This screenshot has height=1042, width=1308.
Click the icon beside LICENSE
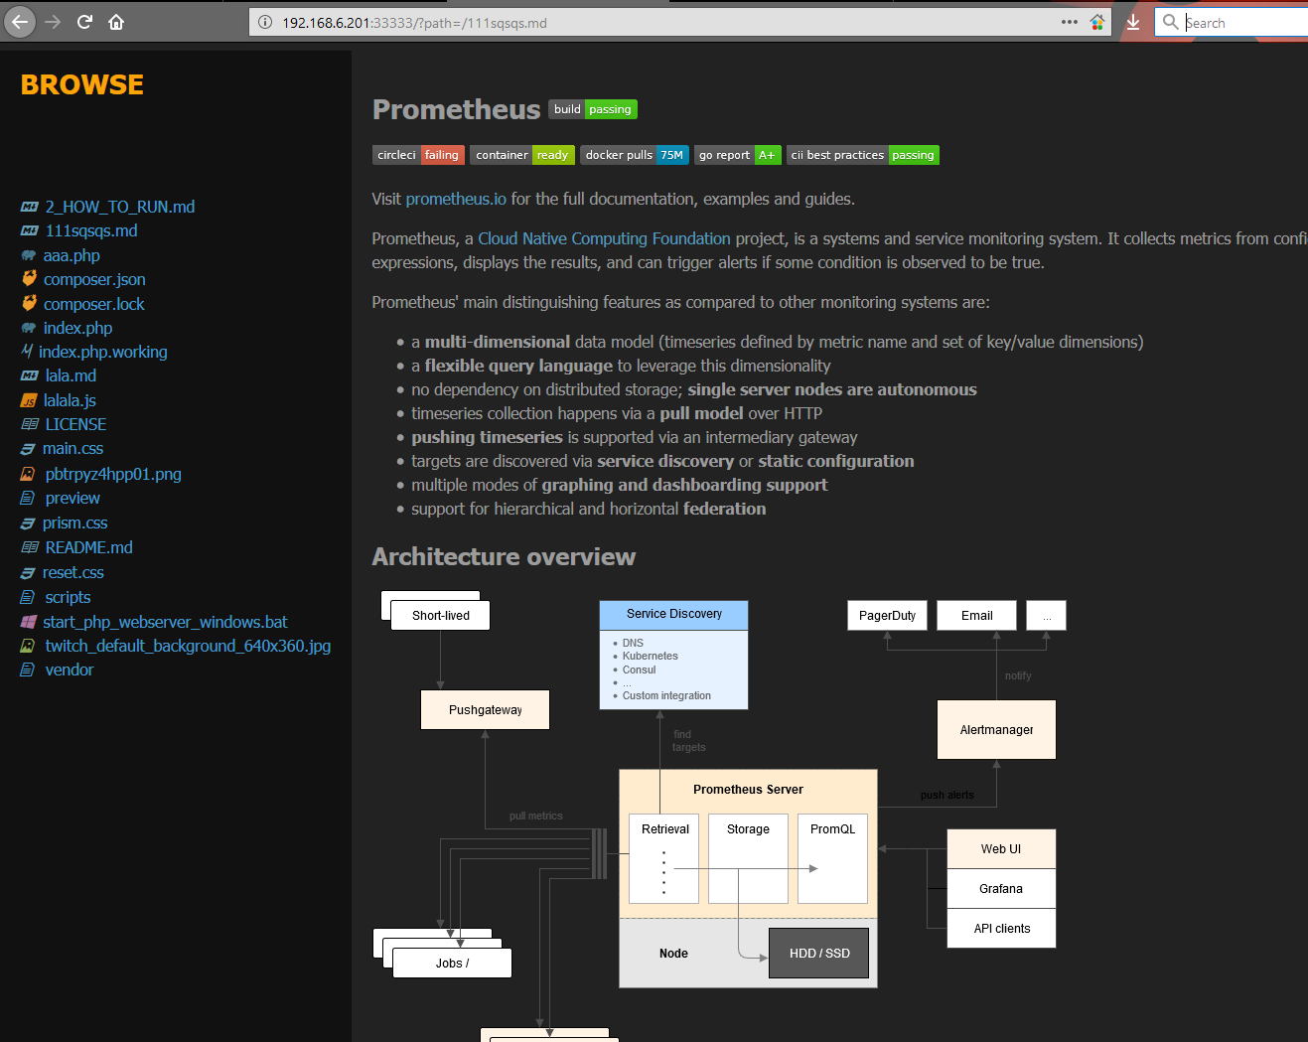point(30,424)
